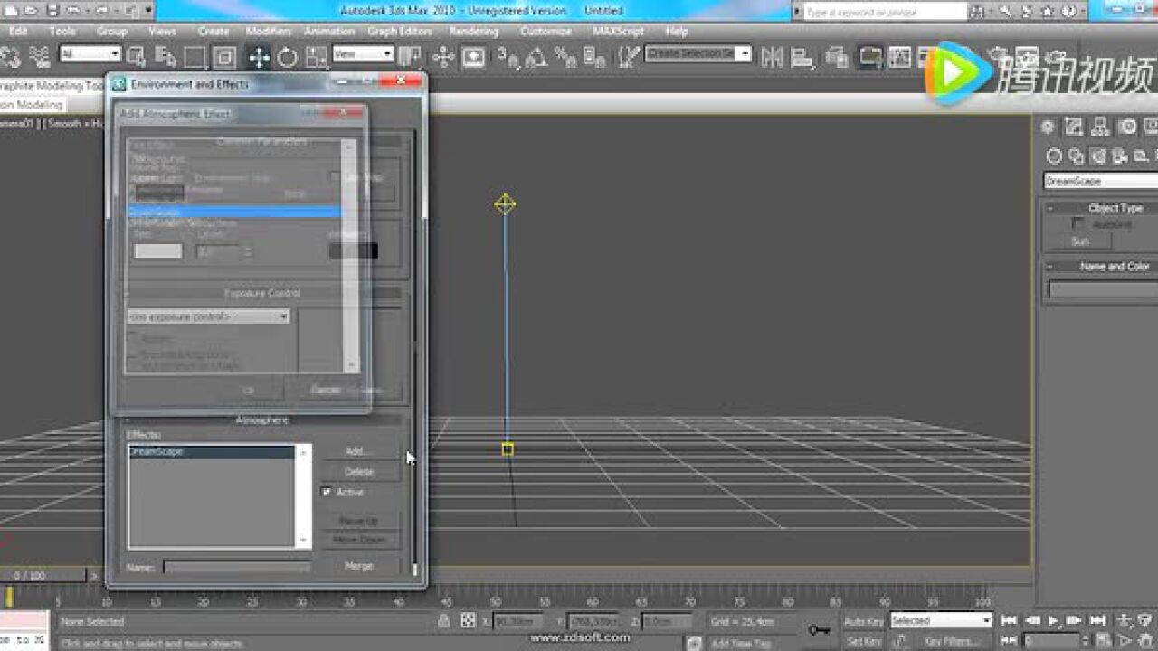The width and height of the screenshot is (1158, 651).
Task: Click the Name and Color swatch field
Action: [1103, 289]
